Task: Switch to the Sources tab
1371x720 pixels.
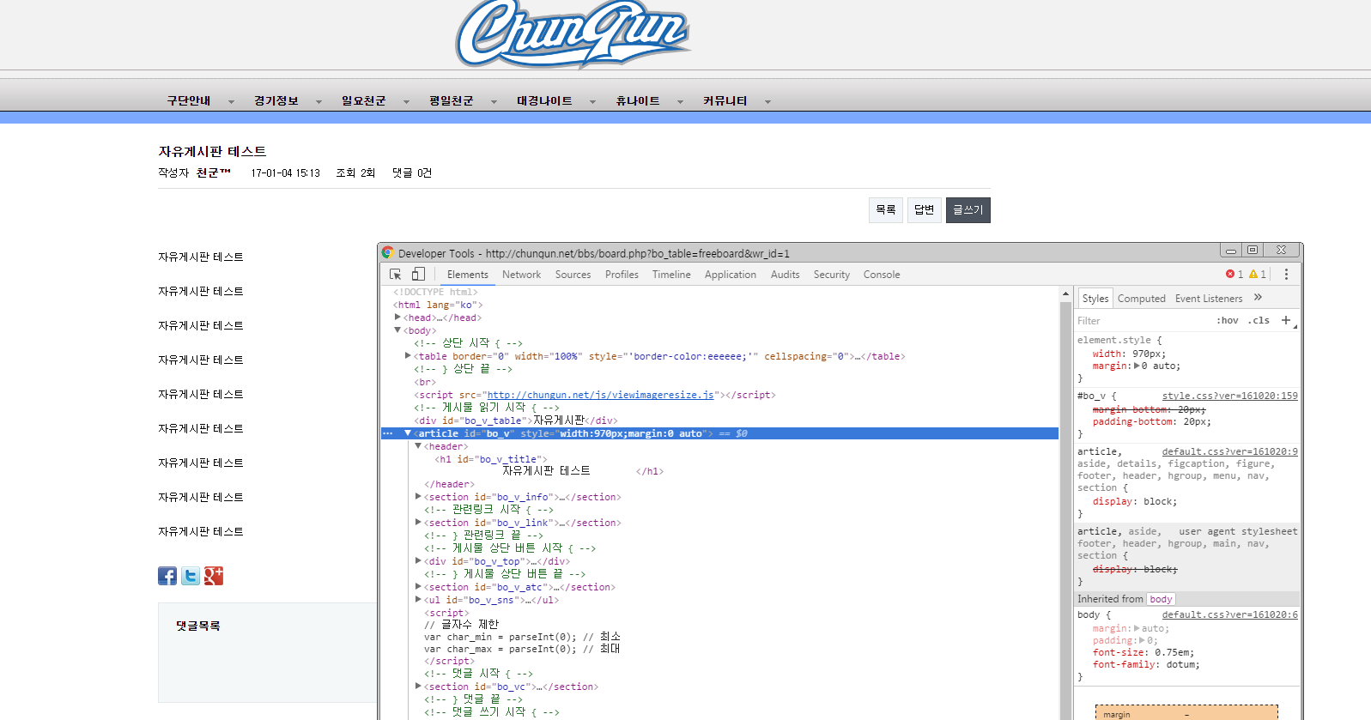Action: pyautogui.click(x=573, y=275)
